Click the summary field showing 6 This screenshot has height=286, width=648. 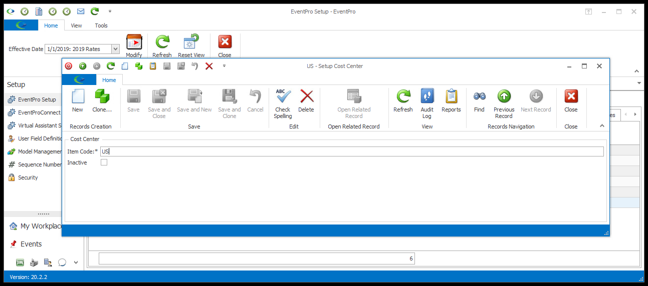[257, 258]
